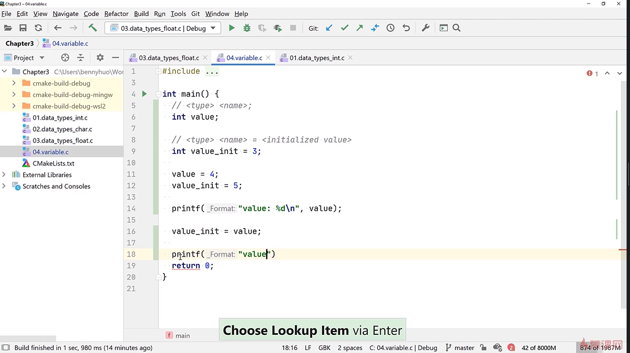Screen dimensions: 630x353
Task: Change GBK file encoding
Action: click(x=324, y=348)
